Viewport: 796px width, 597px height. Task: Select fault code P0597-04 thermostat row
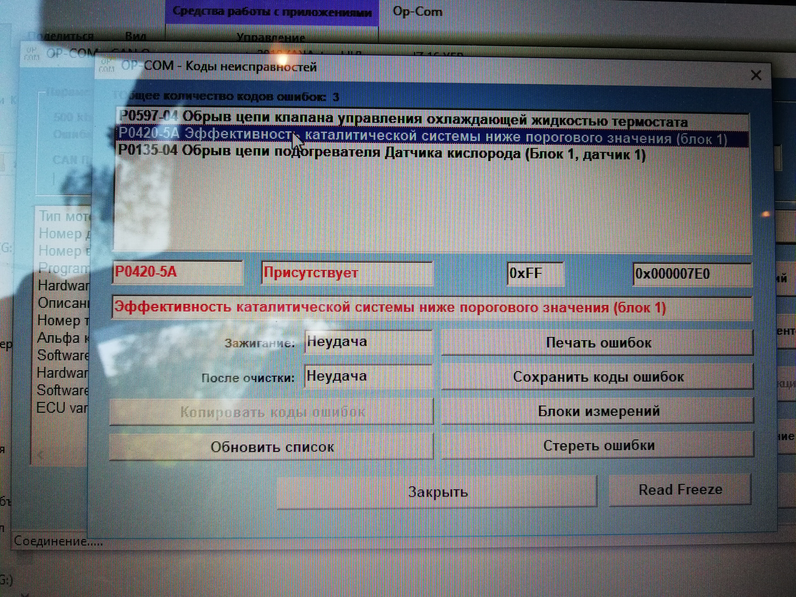[x=433, y=119]
